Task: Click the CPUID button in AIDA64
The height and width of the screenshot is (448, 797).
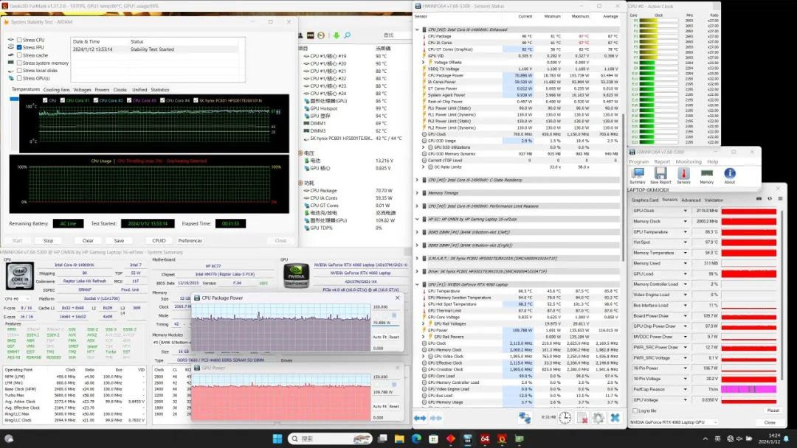Action: click(x=159, y=240)
